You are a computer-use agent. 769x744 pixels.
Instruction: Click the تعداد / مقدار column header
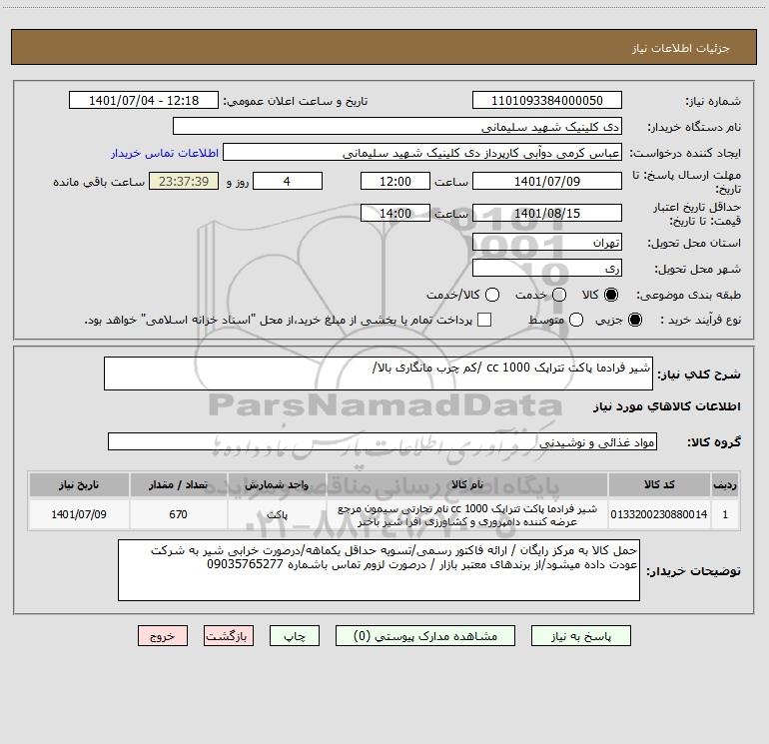point(178,485)
